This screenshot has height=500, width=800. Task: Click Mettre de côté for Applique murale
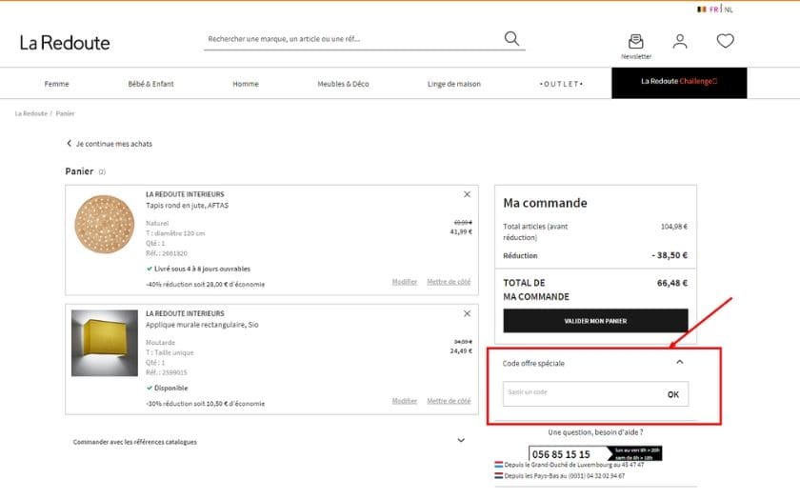pyautogui.click(x=449, y=401)
